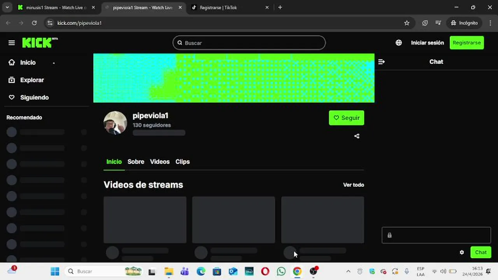Click the locked chat message input
This screenshot has height=280, width=498.
point(436,235)
